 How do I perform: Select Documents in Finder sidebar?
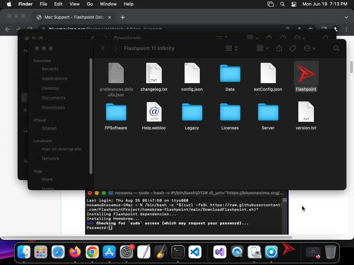click(x=54, y=98)
